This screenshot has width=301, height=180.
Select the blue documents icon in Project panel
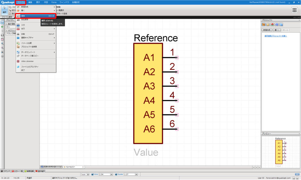pyautogui.click(x=281, y=25)
